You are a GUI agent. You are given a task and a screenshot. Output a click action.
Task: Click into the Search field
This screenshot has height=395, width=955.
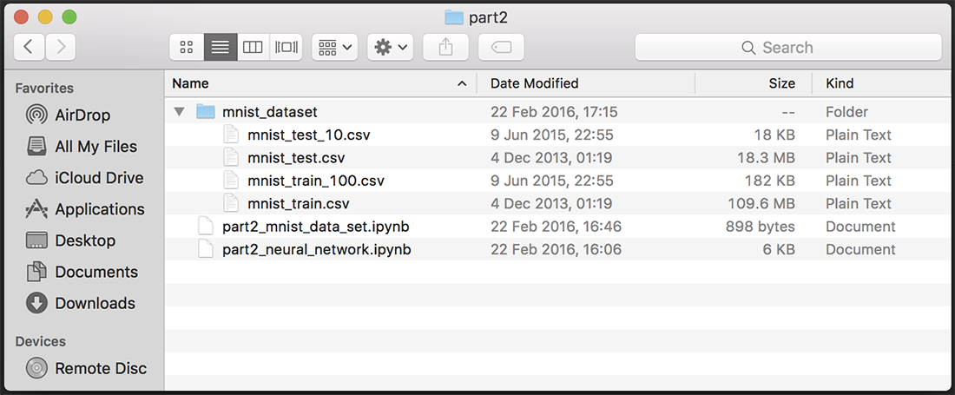(787, 48)
